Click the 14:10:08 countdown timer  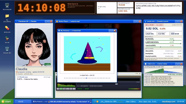tap(42, 8)
